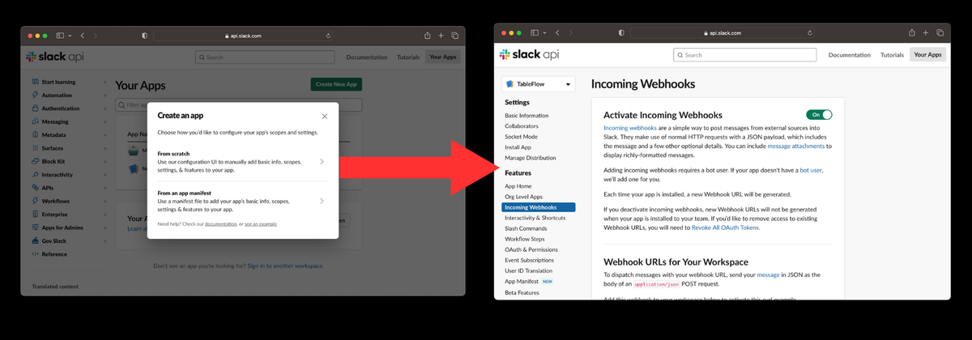Image resolution: width=972 pixels, height=340 pixels.
Task: Open the TableFlow app dropdown
Action: (x=539, y=84)
